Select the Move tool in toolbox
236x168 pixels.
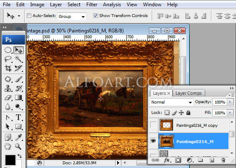(18, 50)
